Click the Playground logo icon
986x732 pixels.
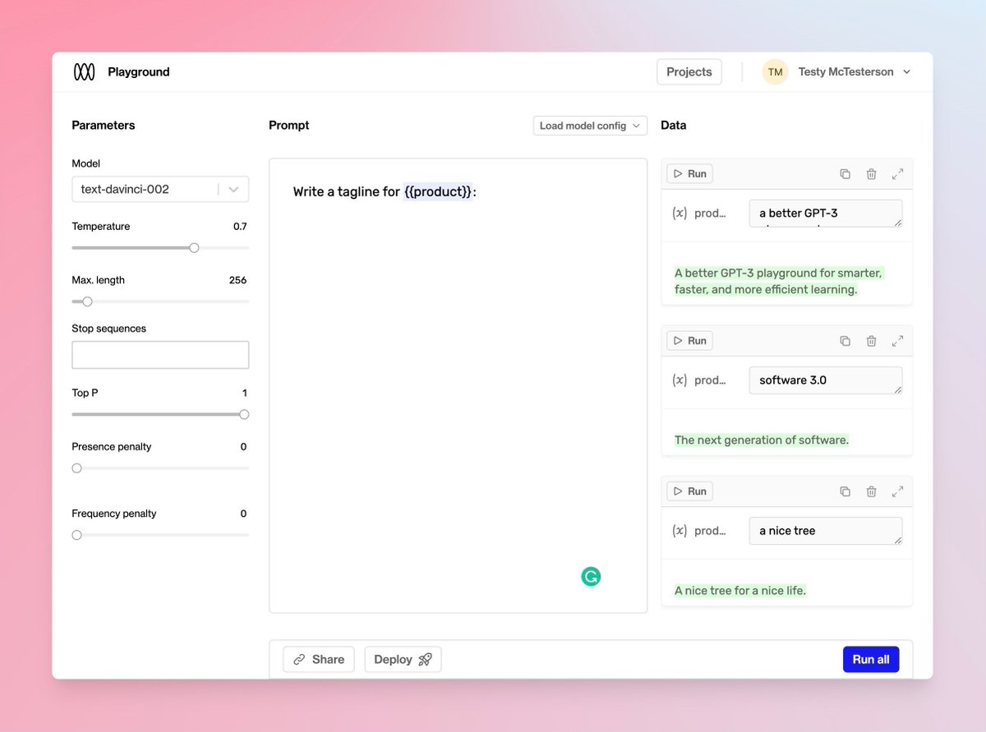(84, 72)
